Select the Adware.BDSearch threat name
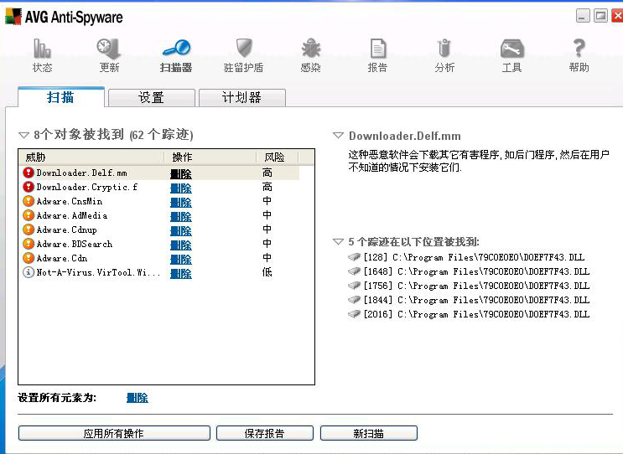 pyautogui.click(x=75, y=244)
